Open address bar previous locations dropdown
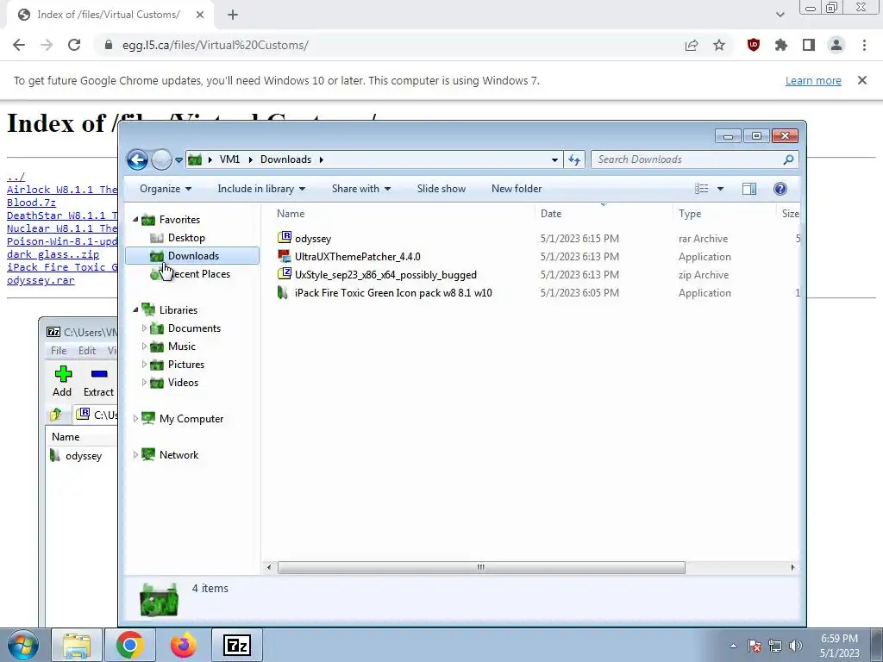Viewport: 883px width, 662px height. pyautogui.click(x=554, y=159)
